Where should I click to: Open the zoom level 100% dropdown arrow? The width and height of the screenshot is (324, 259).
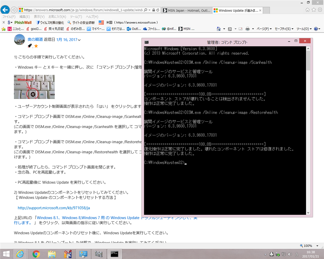317,246
